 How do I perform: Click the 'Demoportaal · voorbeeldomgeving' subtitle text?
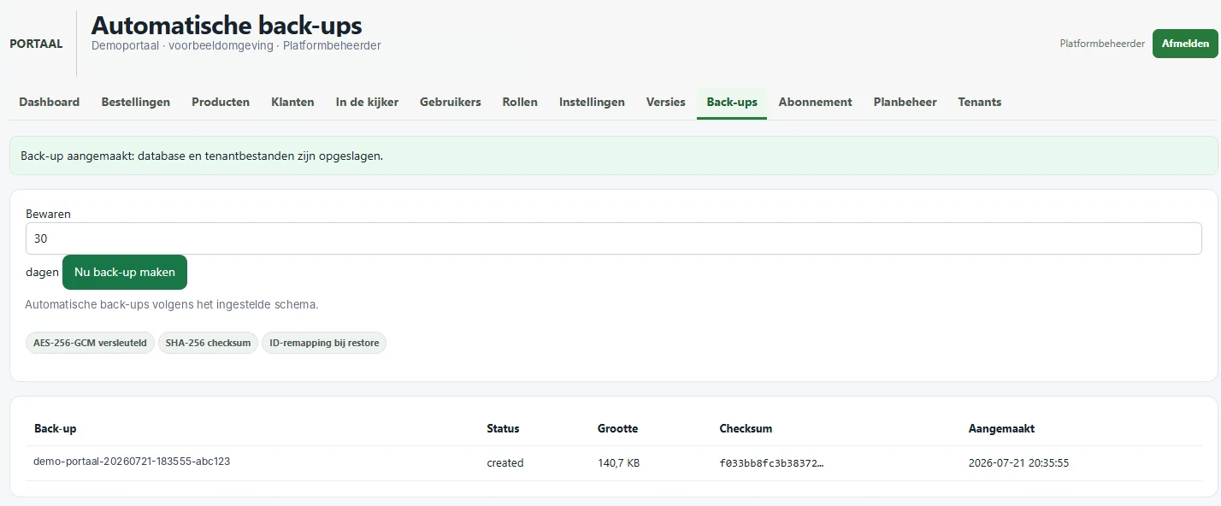click(x=184, y=45)
